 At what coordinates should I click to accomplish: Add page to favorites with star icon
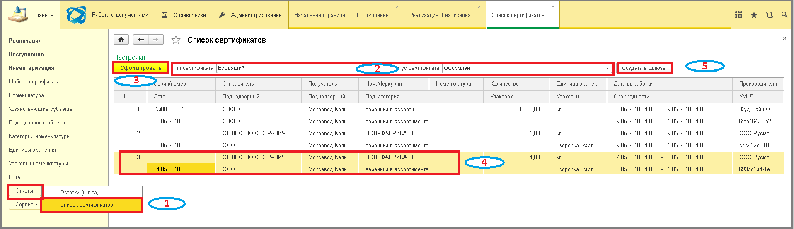click(176, 40)
